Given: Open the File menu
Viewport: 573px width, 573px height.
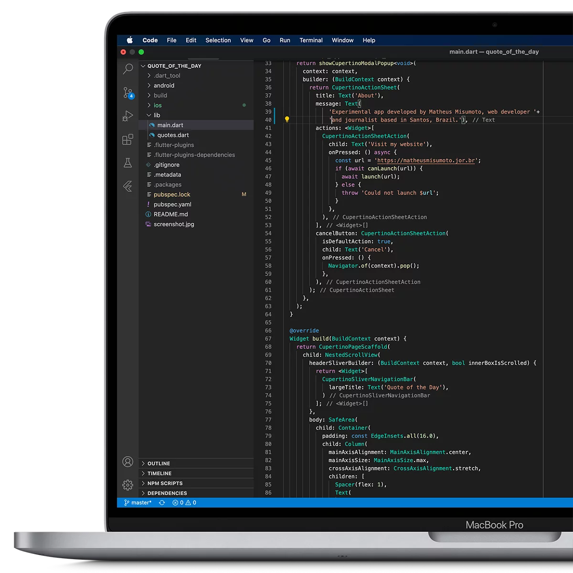Looking at the screenshot, I should click(171, 40).
